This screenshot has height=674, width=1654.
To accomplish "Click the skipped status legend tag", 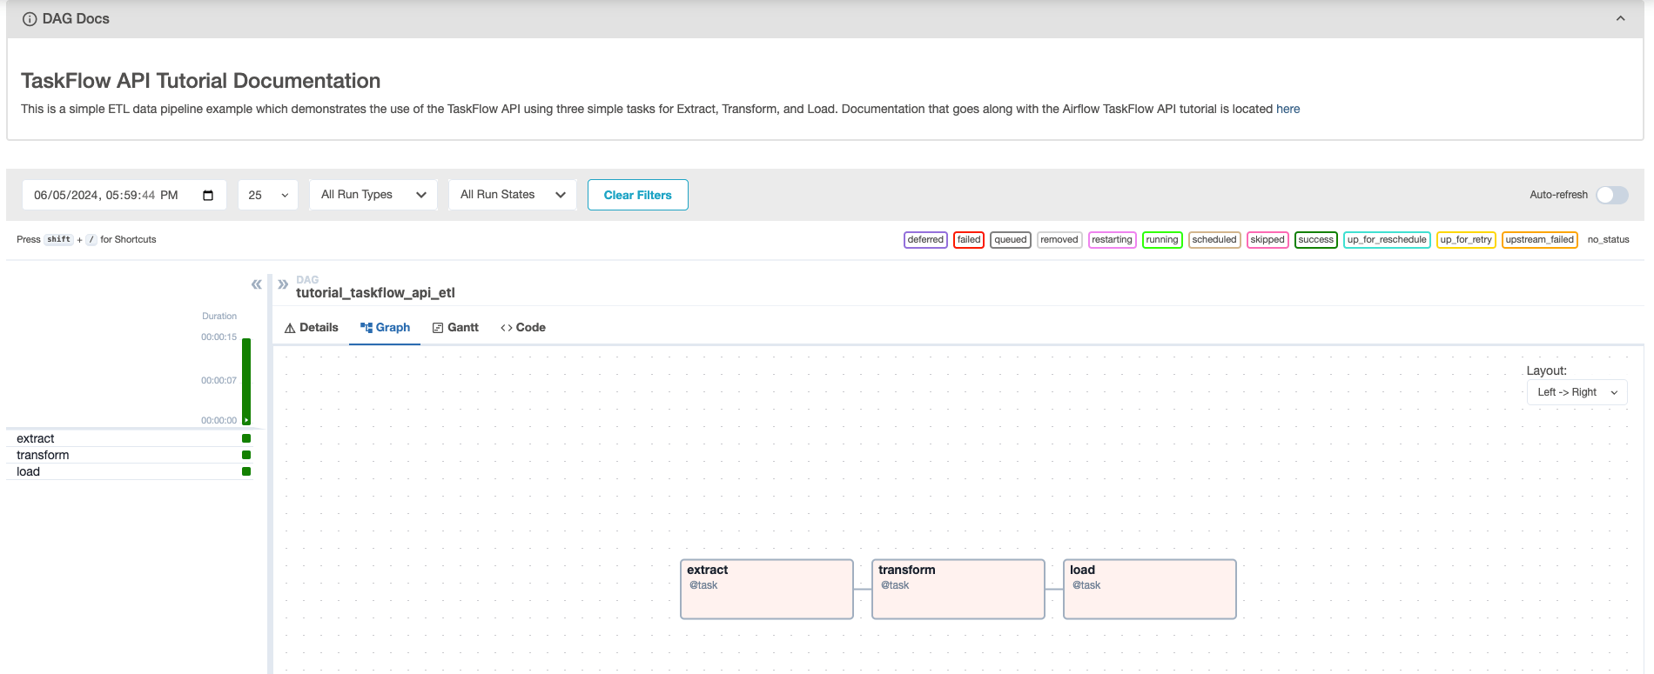I will (1267, 240).
